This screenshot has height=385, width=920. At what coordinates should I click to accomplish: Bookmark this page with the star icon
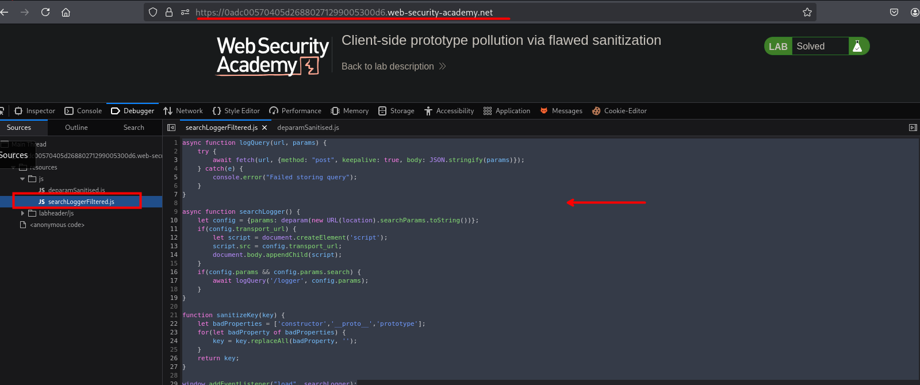click(807, 12)
